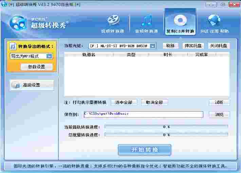
Task: Click the music note export format icon
Action: tap(13, 46)
